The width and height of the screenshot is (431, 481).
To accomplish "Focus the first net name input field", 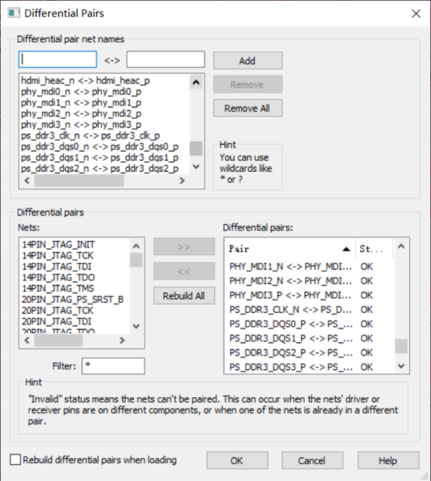I will 58,59.
